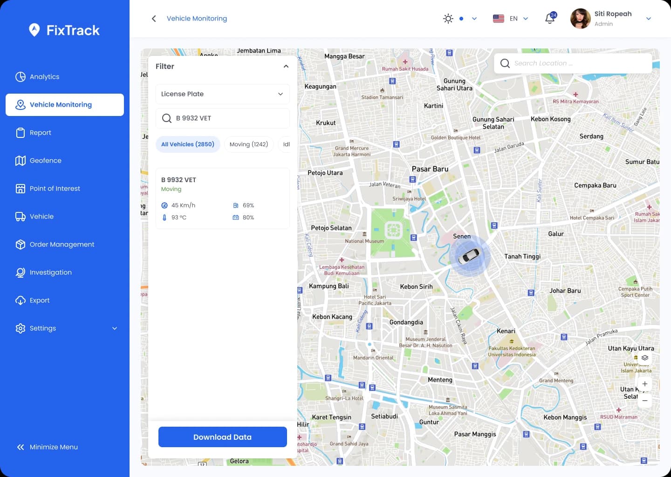Select the Moving (1242) tab
671x477 pixels.
click(x=249, y=144)
